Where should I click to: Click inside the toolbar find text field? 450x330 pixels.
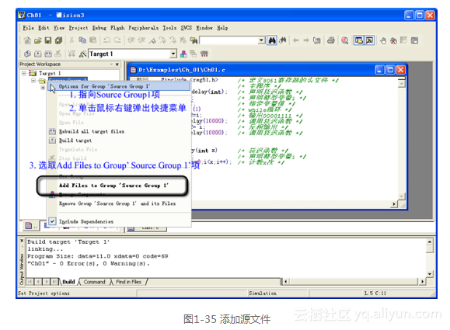click(x=229, y=40)
